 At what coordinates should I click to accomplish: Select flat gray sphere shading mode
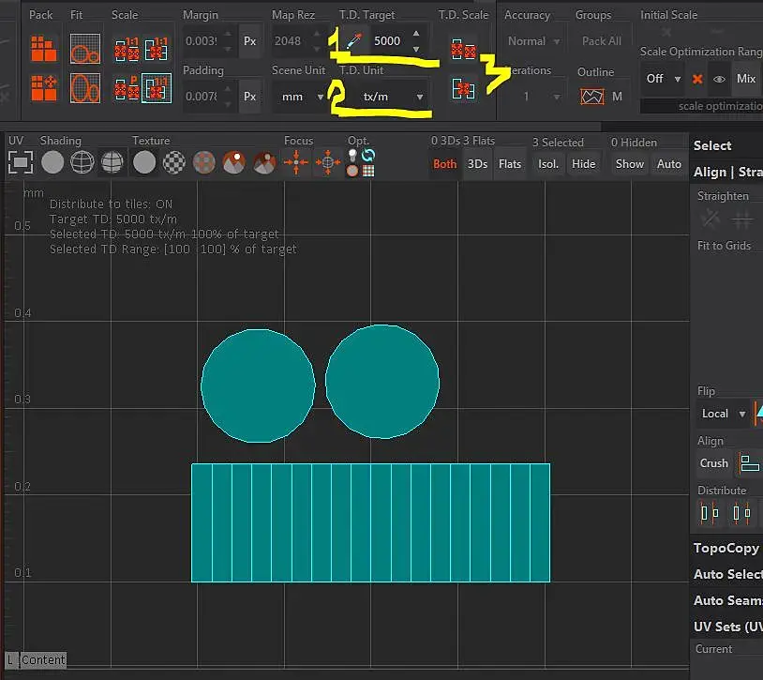[52, 162]
